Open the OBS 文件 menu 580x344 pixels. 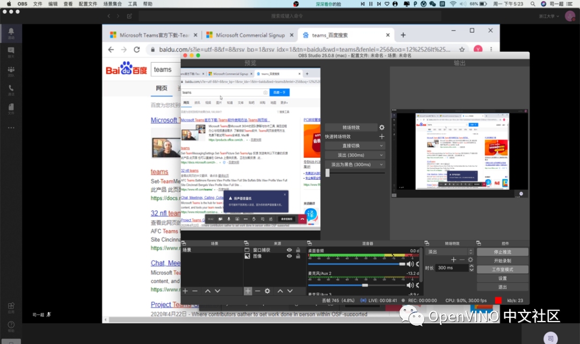click(38, 4)
